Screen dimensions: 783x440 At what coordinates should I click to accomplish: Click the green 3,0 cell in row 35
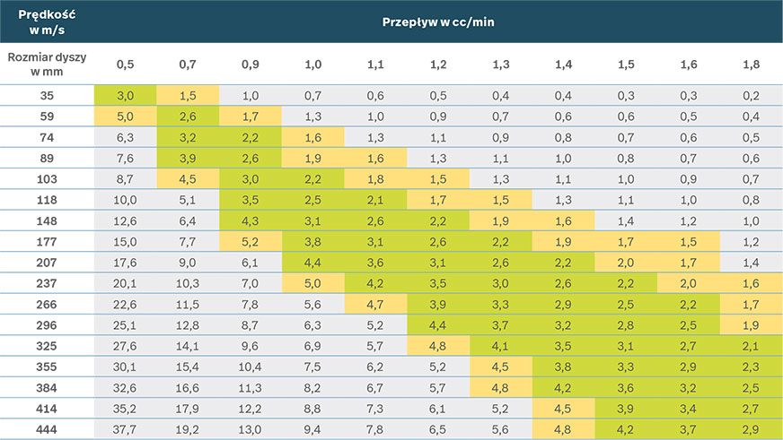(x=125, y=95)
